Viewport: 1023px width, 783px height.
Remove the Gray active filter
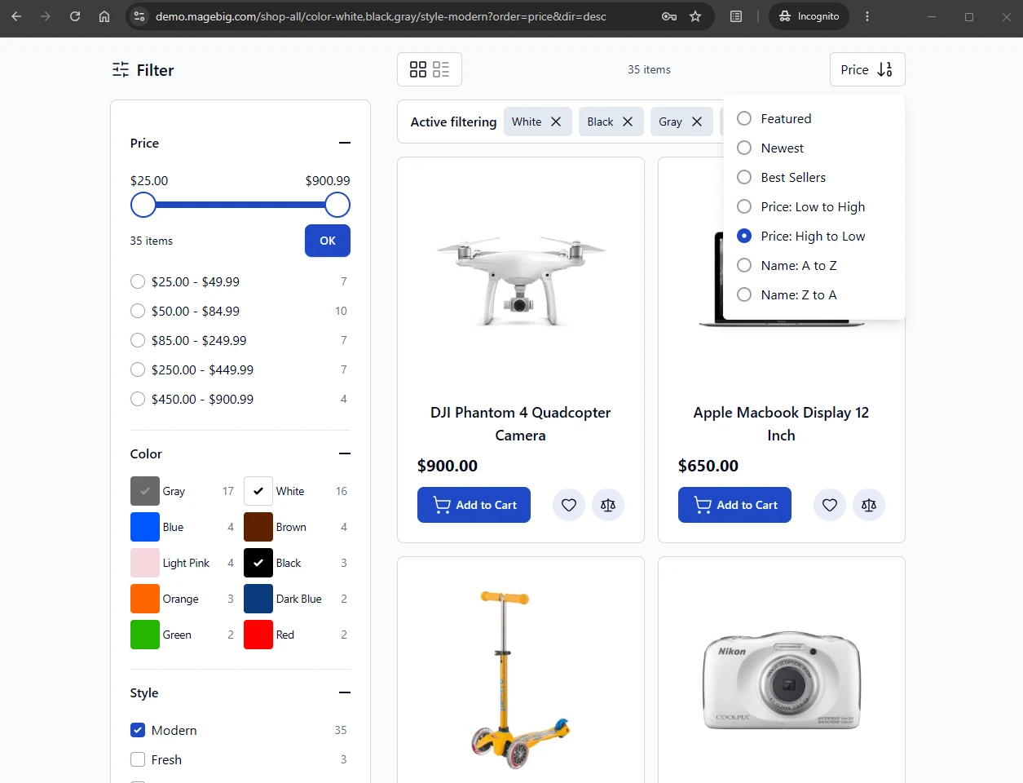(x=697, y=122)
